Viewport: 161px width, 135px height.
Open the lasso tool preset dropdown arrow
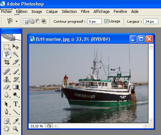(x=17, y=21)
